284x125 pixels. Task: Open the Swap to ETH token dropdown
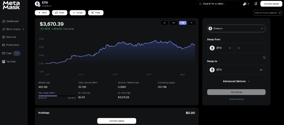[236, 70]
